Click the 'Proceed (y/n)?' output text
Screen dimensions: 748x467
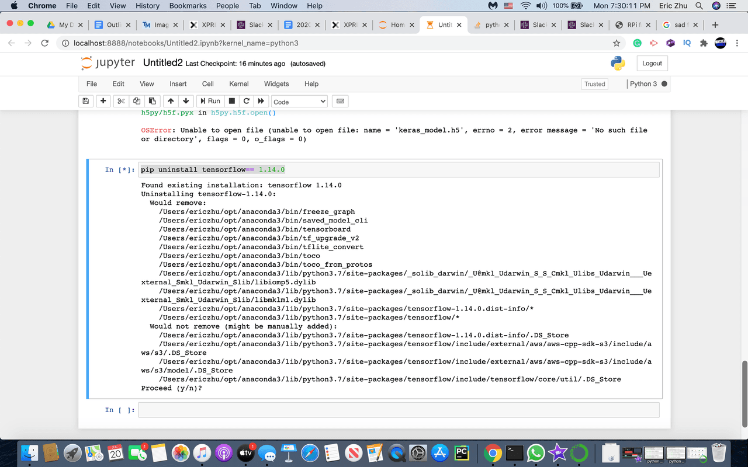coord(171,388)
